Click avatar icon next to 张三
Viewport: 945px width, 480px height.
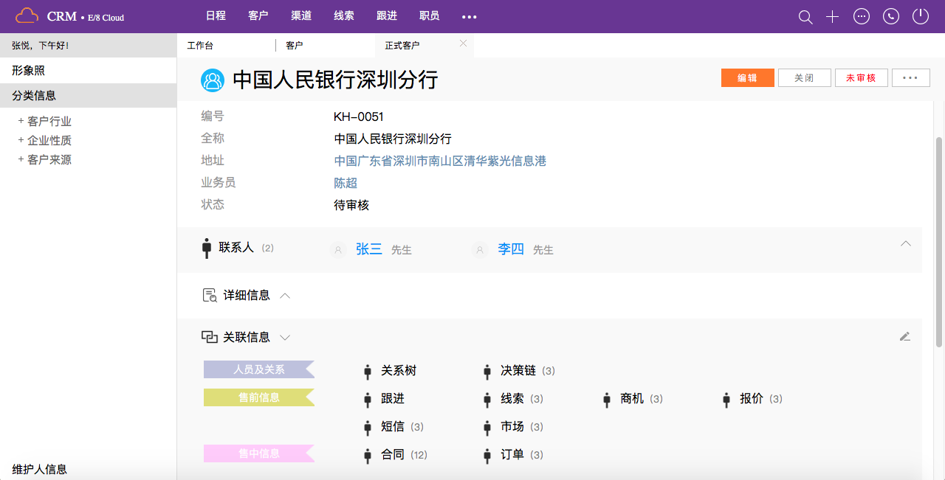click(x=338, y=250)
